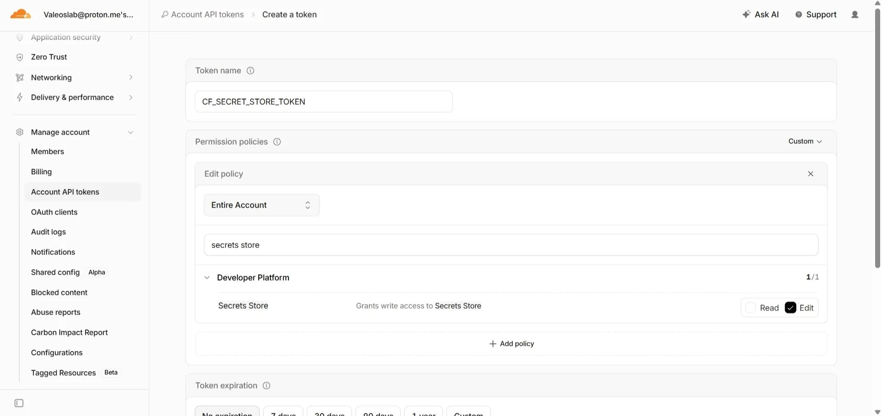
Task: Click the "Beta" badge beside Tagged Resources
Action: 111,372
